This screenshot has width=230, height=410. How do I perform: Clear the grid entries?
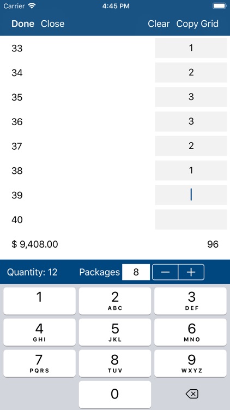pyautogui.click(x=159, y=24)
